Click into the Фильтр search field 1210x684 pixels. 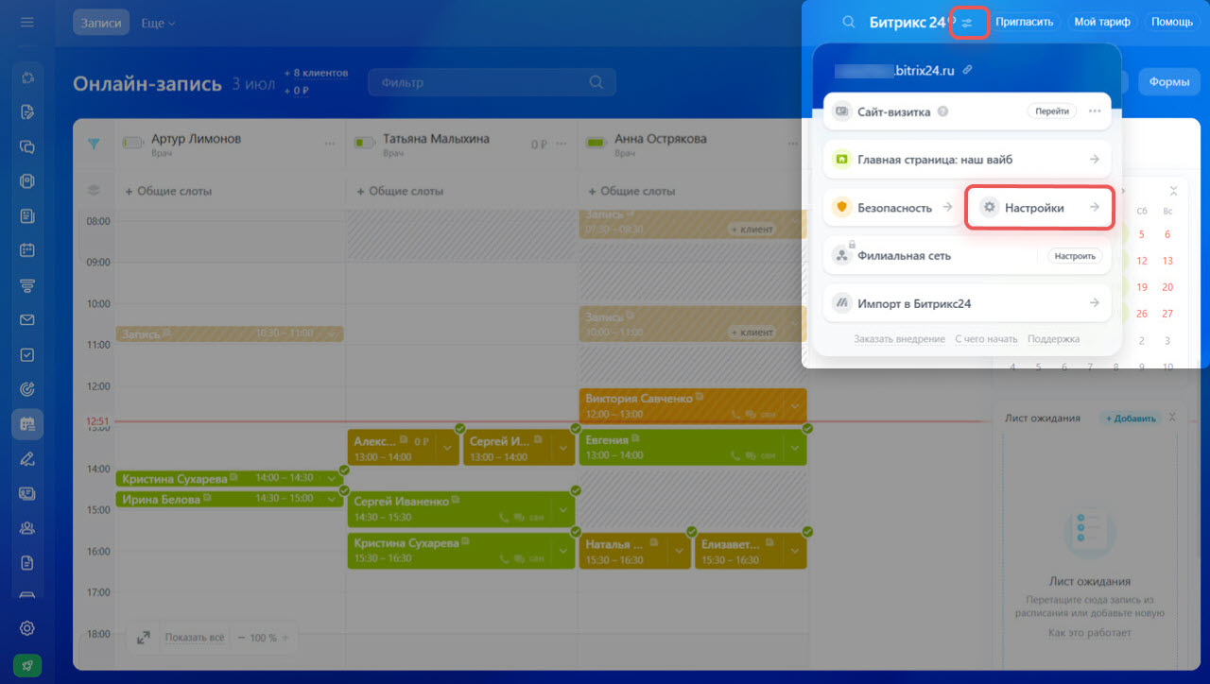tap(492, 82)
